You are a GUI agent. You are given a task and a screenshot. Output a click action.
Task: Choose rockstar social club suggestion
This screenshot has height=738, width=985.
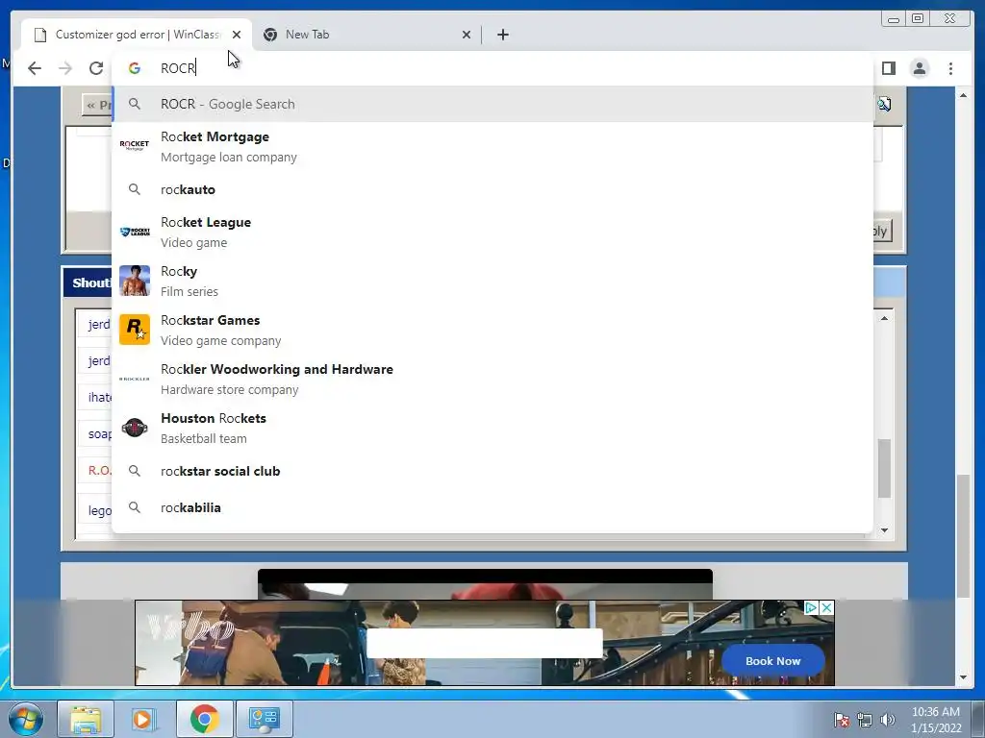(492, 471)
